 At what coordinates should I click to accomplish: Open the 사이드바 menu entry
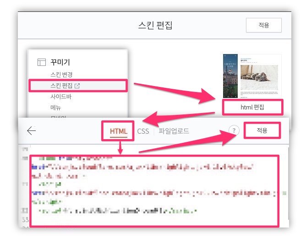pyautogui.click(x=61, y=97)
